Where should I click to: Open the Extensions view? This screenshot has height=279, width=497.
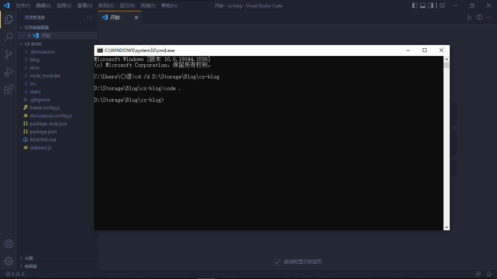pos(9,89)
